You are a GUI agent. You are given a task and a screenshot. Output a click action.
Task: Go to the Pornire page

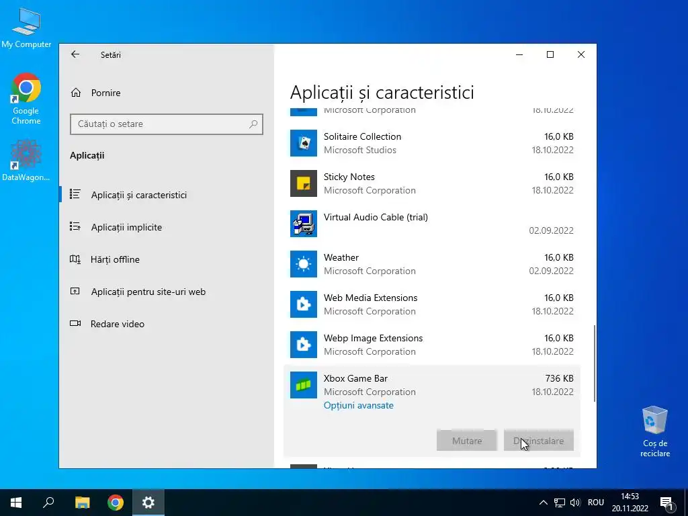pos(105,93)
